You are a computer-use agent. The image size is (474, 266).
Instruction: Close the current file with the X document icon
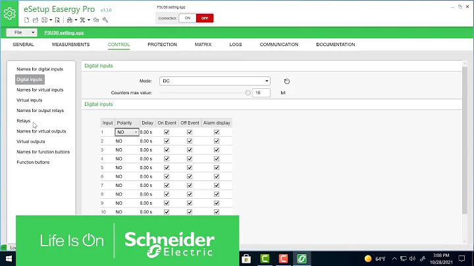click(57, 20)
